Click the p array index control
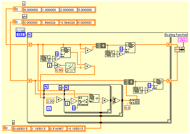 (7, 128)
